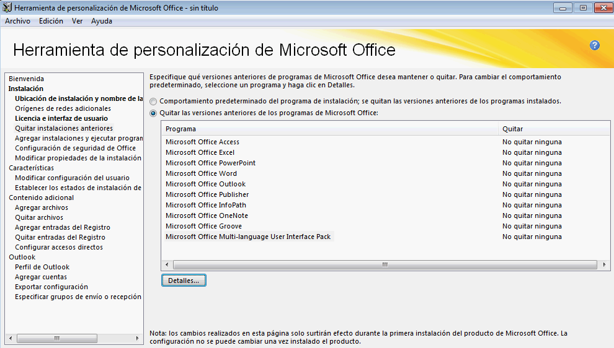
Task: Open 'Licencia e interfaz de usuario' page
Action: (61, 118)
